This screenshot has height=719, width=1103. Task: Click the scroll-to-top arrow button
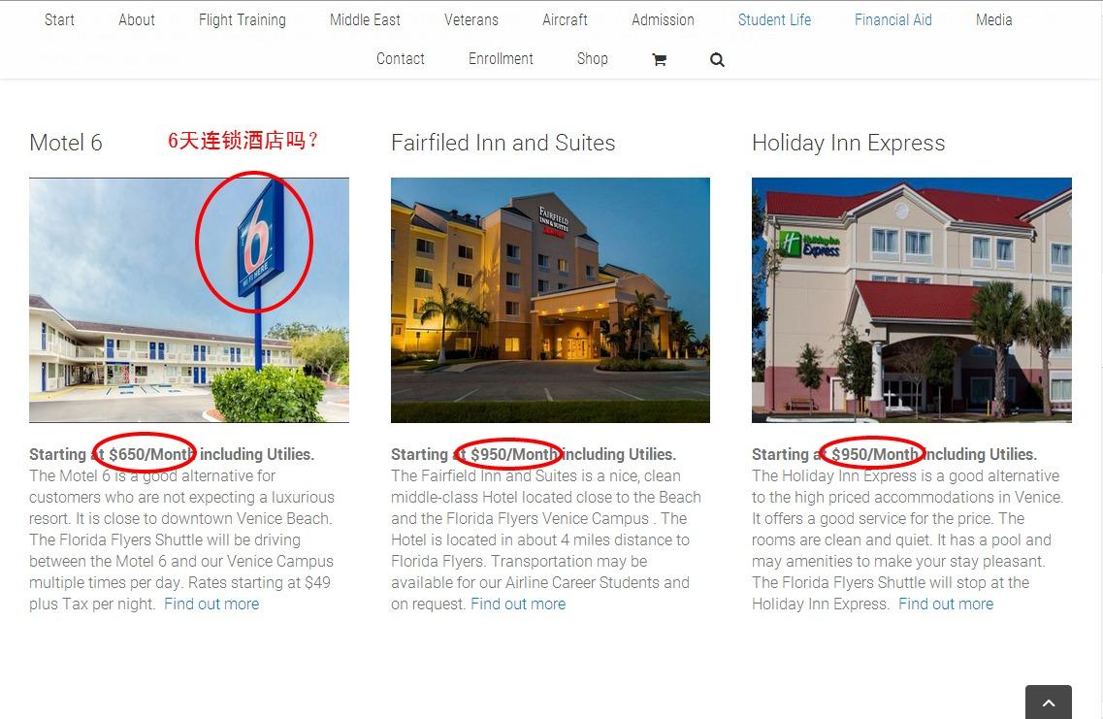click(x=1048, y=703)
